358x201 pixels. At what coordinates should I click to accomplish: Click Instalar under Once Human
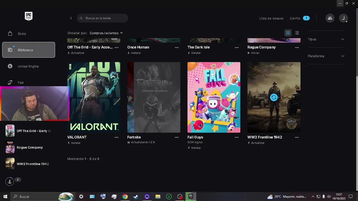[134, 53]
